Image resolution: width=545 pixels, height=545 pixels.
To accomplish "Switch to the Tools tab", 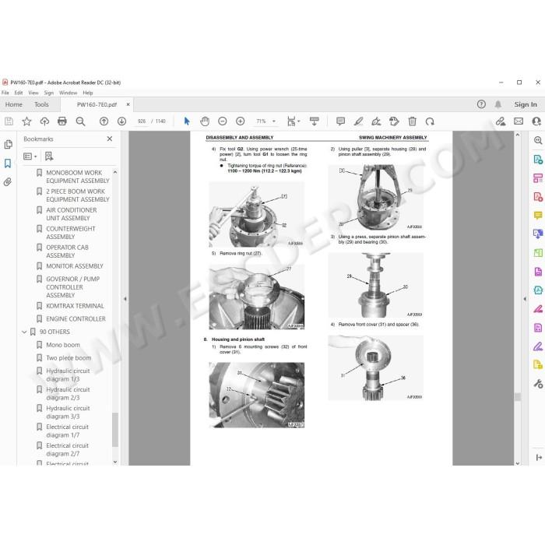I will coord(41,104).
